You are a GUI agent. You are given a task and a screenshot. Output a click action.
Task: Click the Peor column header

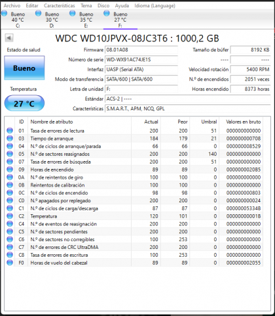(x=175, y=122)
